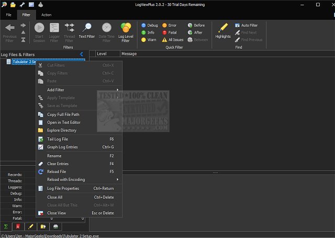This screenshot has width=335, height=238.
Task: Open the folder icon in quick access toolbar
Action: 13,5
